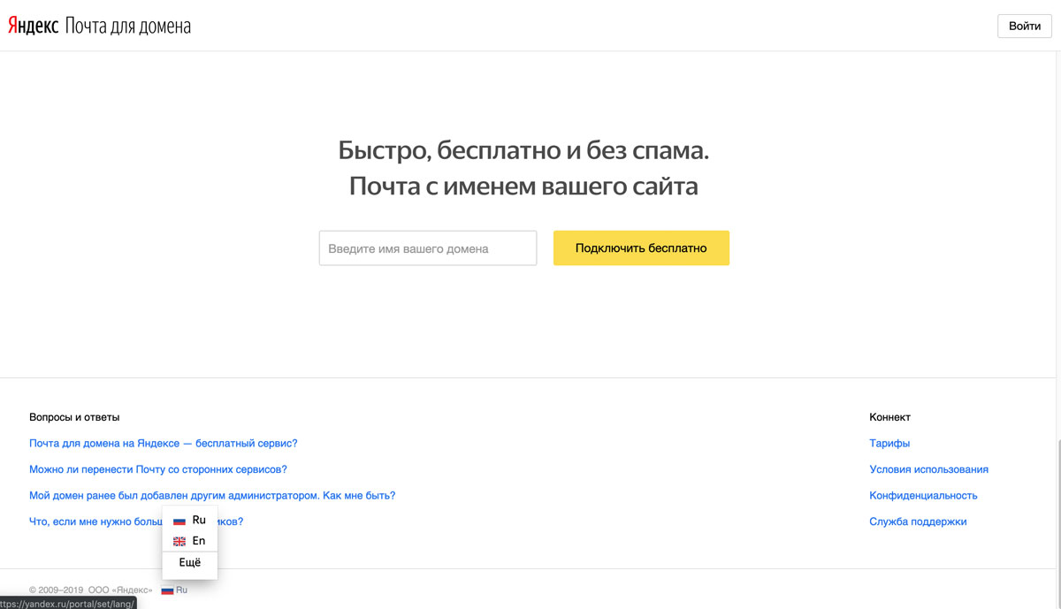Open Условия использования link

coord(929,469)
